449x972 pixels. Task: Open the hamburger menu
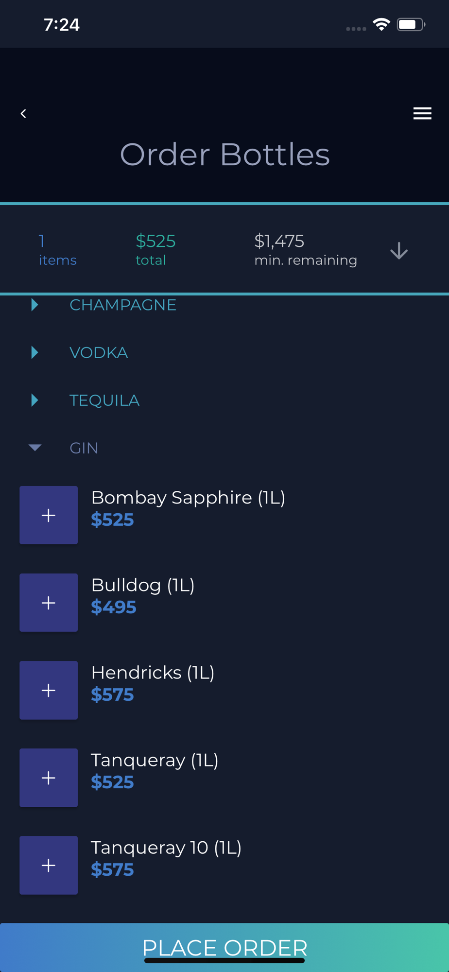422,113
